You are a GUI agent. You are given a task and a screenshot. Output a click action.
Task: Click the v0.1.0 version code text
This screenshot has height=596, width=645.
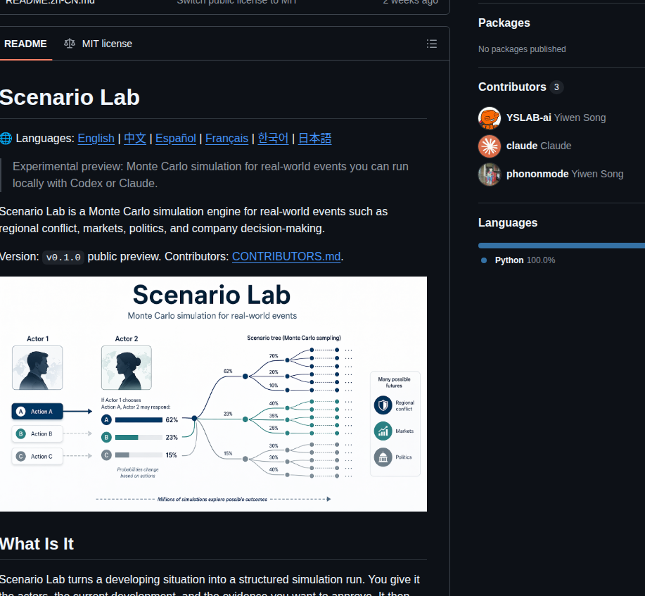63,258
